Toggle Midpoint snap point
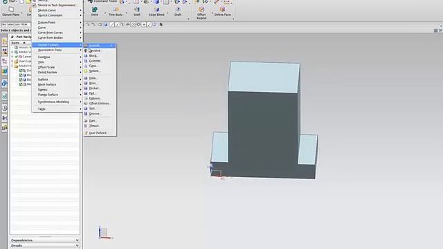 118,25
